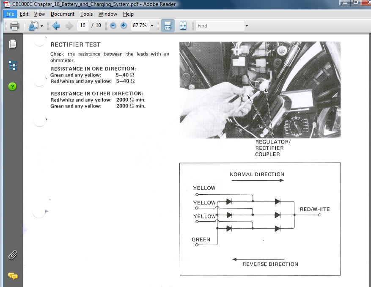Viewport: 371px width, 287px height.
Task: Expand the collaborate icon dropdown arrow
Action: (41, 26)
